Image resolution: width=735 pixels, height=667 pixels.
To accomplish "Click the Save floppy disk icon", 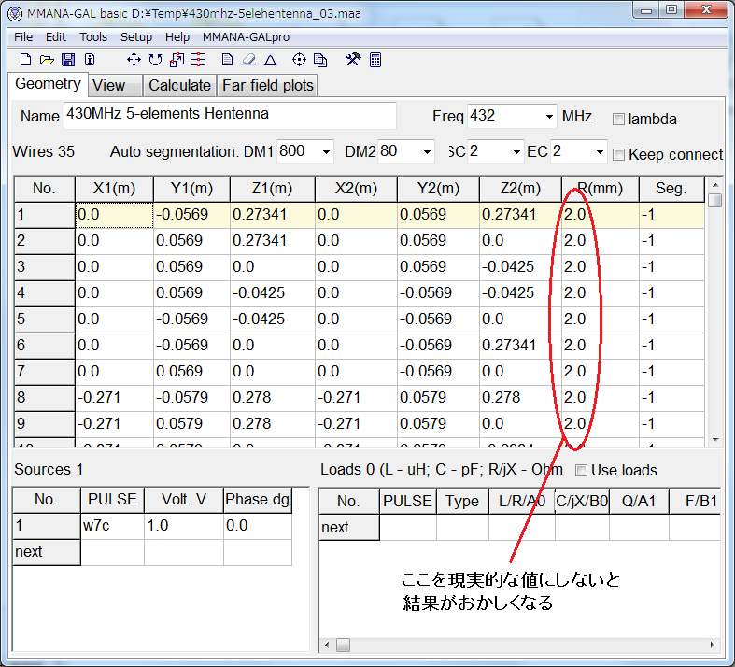I will point(67,60).
